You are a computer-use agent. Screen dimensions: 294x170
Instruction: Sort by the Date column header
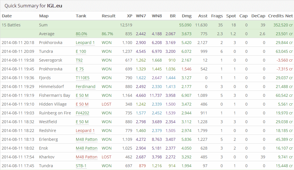point(7,16)
